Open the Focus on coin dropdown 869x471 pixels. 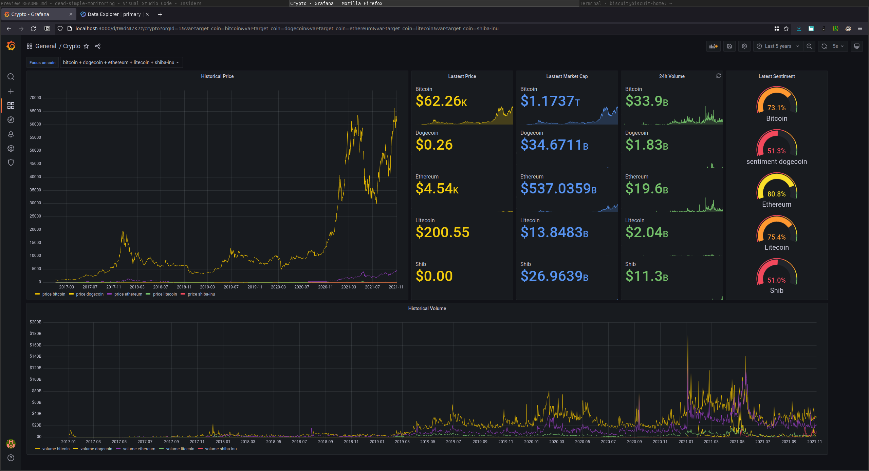(x=121, y=62)
